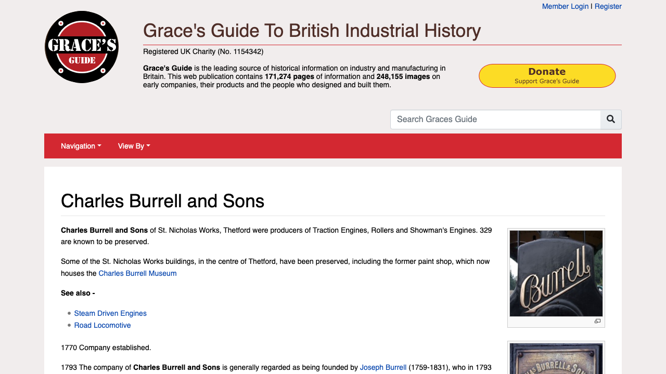Click the Grace's Guide logo
The height and width of the screenshot is (374, 666).
[x=81, y=47]
